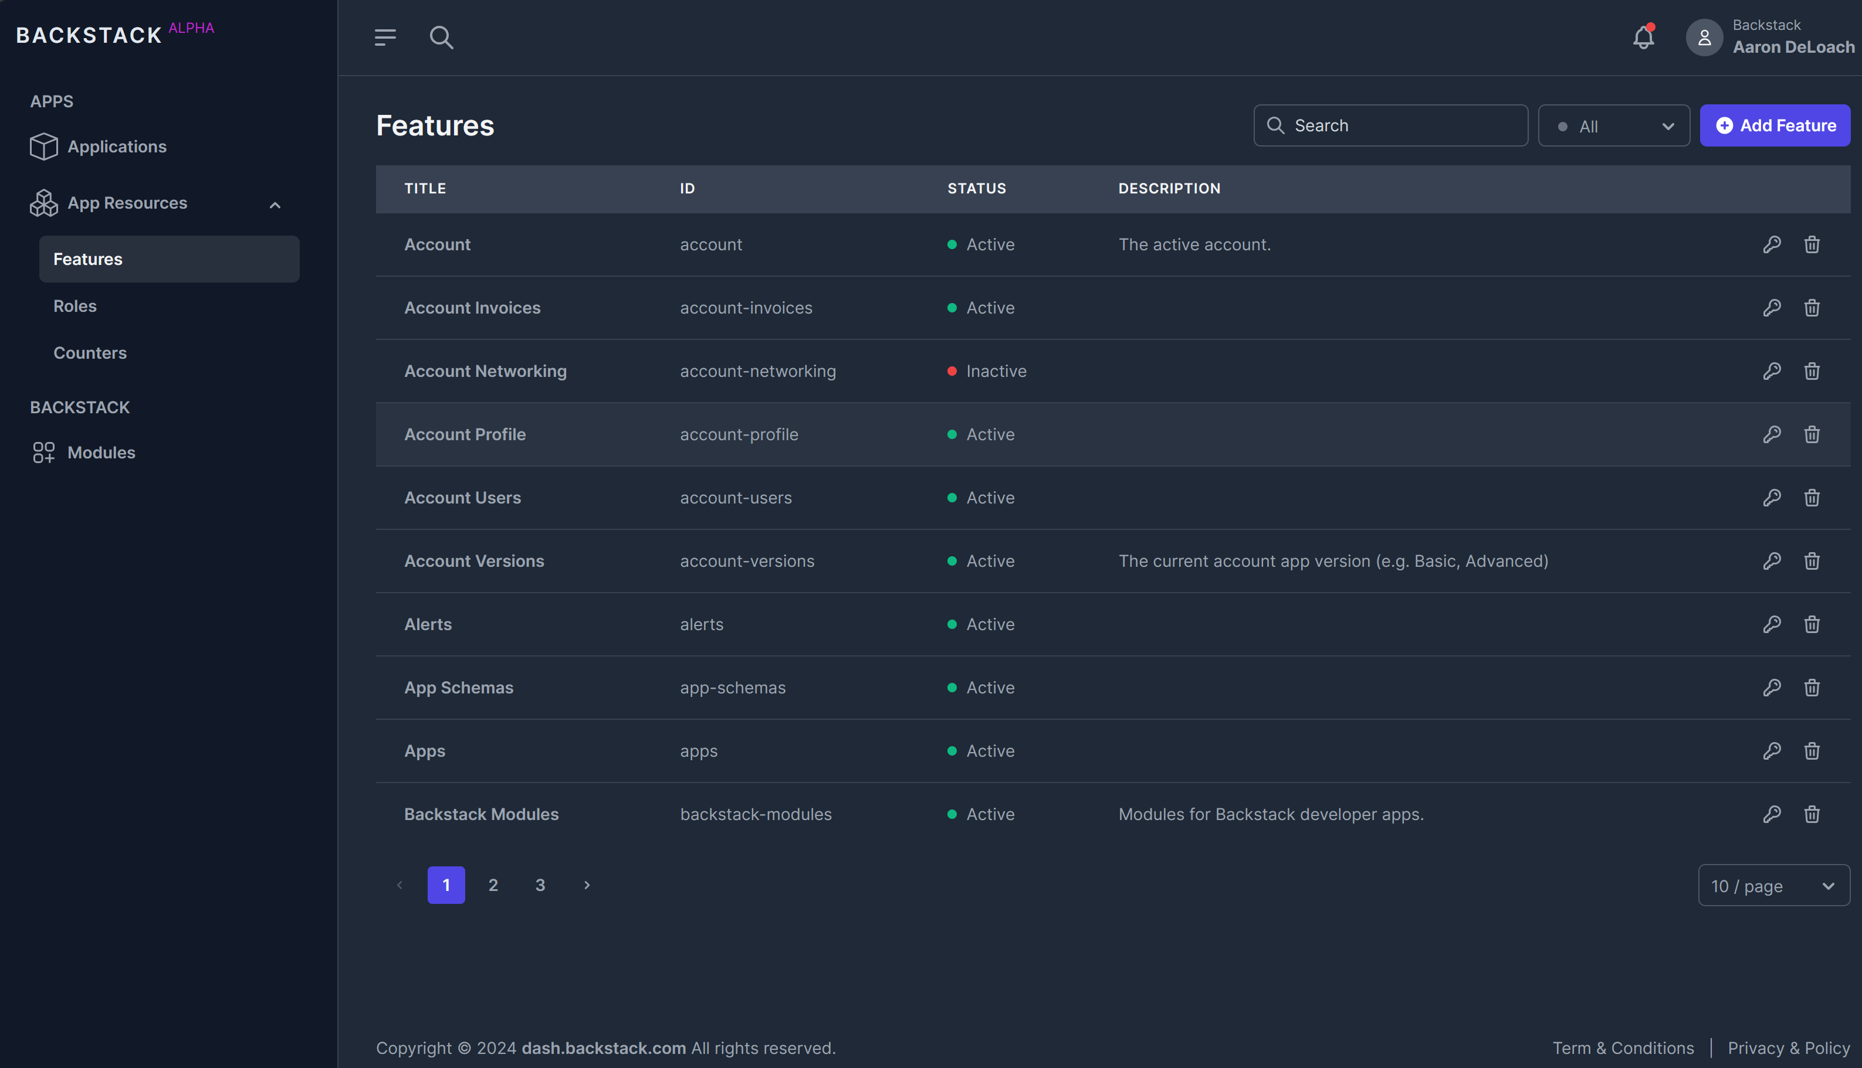Select the Roles sidebar item

click(x=74, y=305)
